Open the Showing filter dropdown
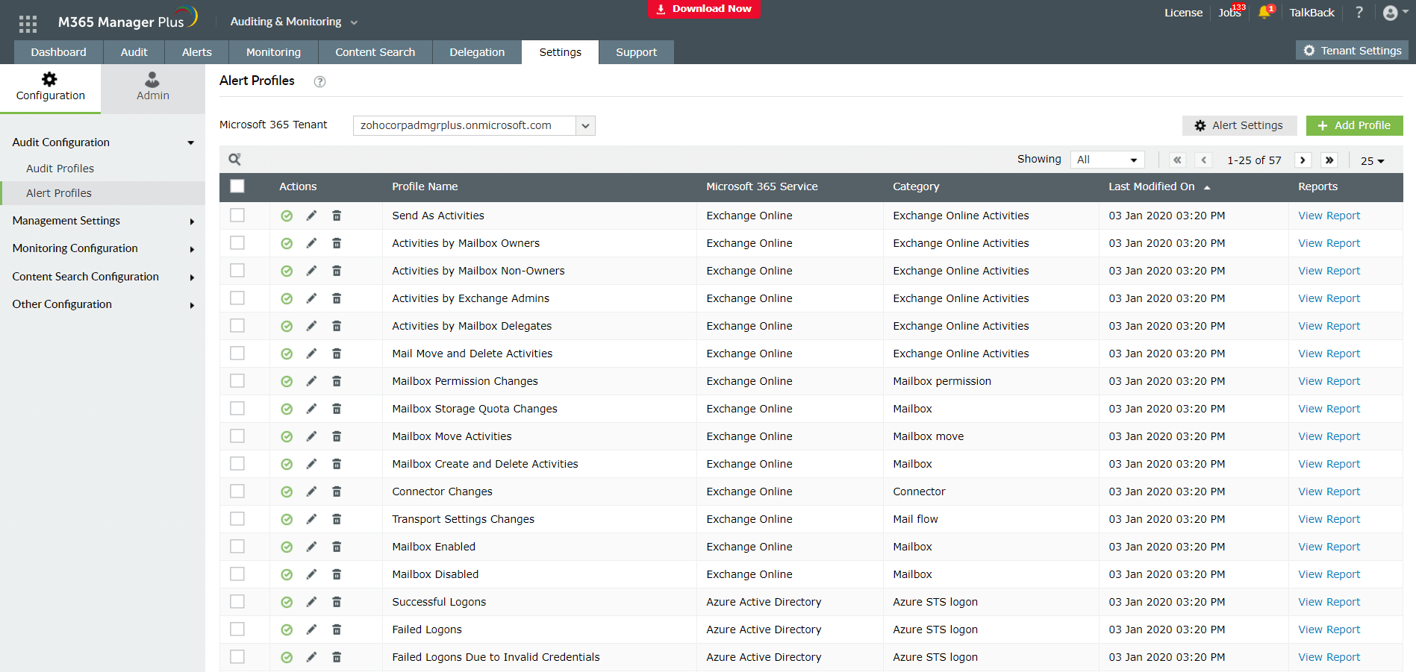1416x672 pixels. (x=1108, y=160)
